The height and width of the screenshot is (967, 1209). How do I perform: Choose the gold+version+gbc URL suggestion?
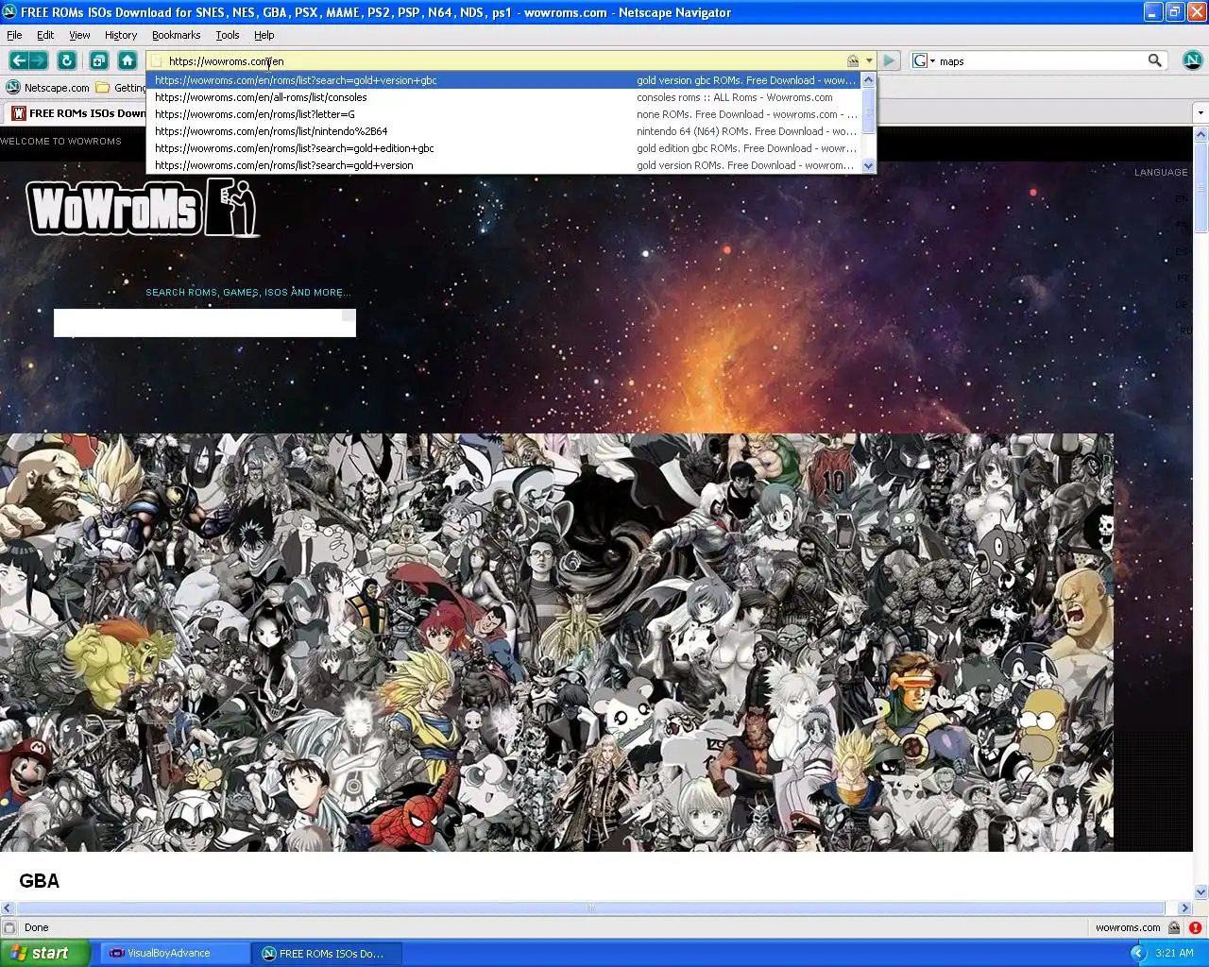click(x=504, y=80)
